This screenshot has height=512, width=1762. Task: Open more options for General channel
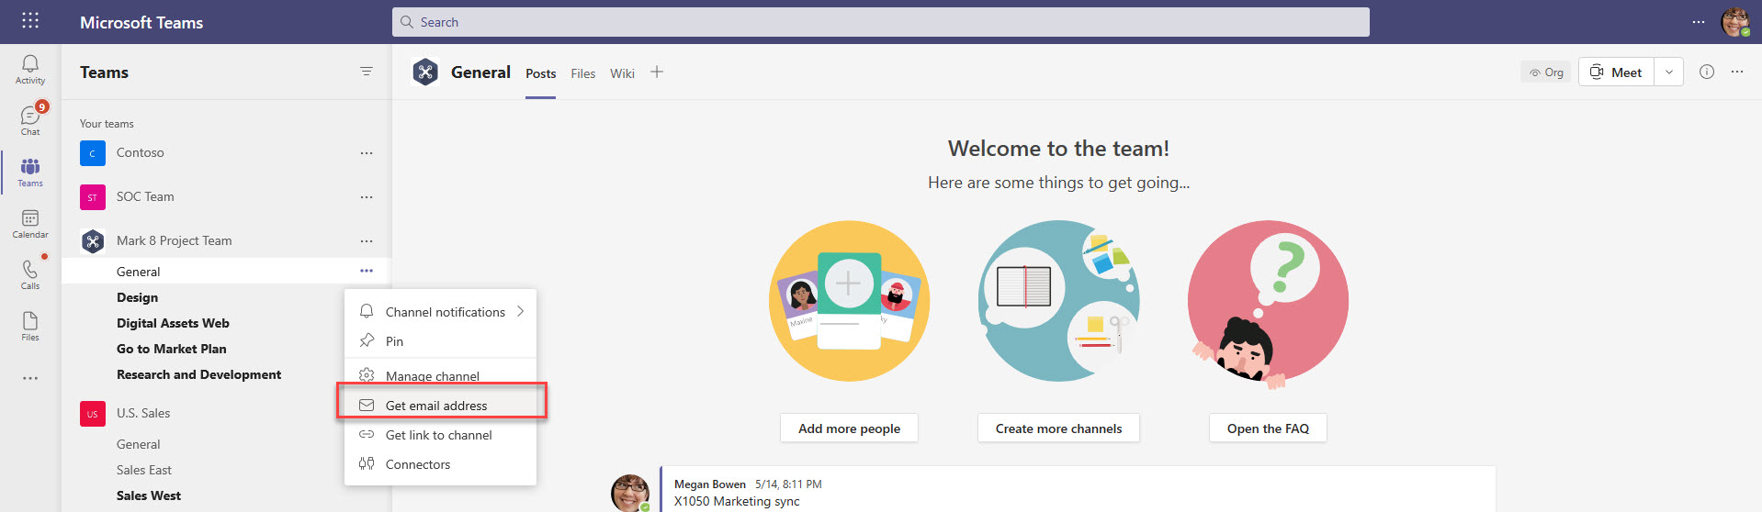click(x=367, y=271)
